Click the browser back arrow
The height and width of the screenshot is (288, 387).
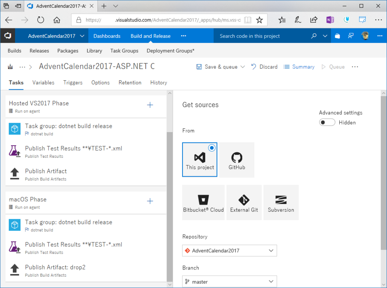click(9, 20)
